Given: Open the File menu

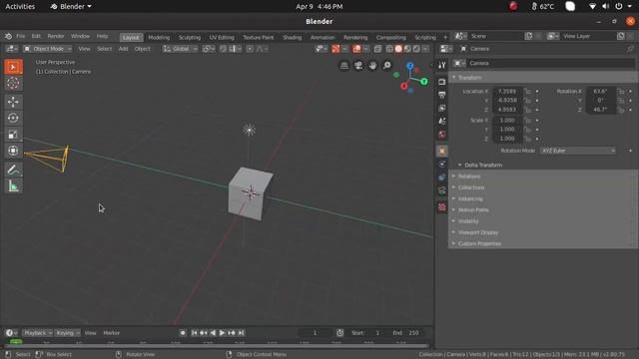Looking at the screenshot, I should click(x=21, y=36).
